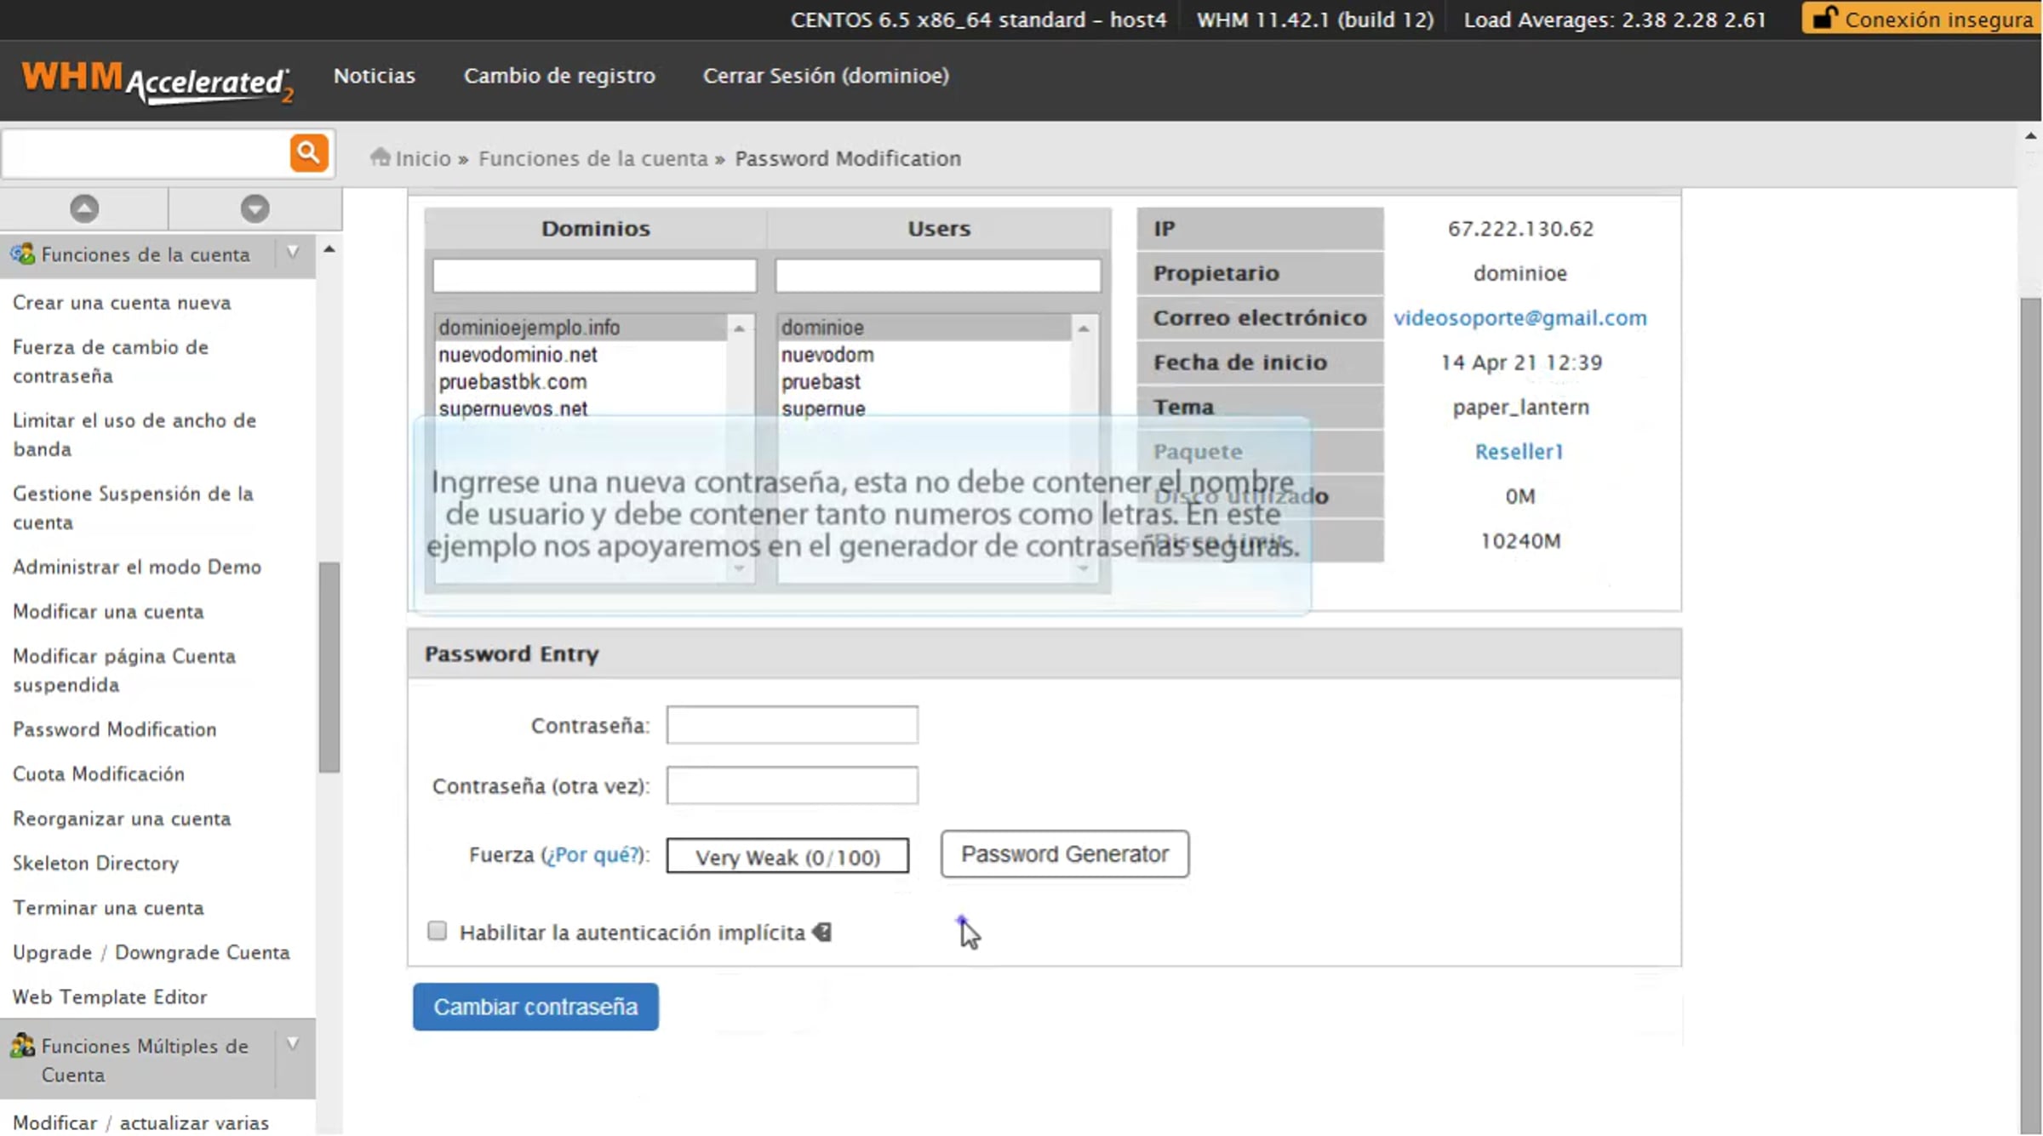Open Skeleton Directory

tap(96, 864)
